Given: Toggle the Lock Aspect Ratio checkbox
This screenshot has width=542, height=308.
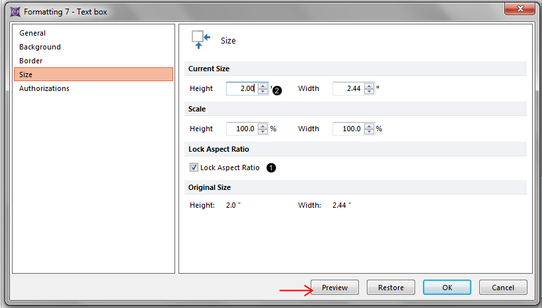Looking at the screenshot, I should tap(194, 168).
